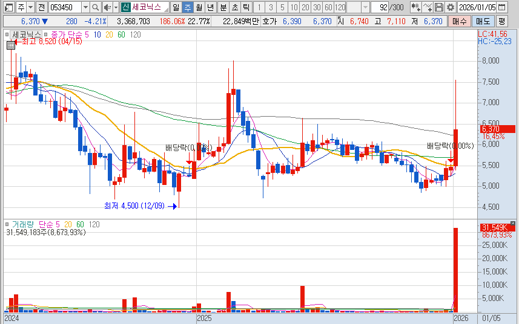
Task: Click the 거래량 volume legend label
Action: pyautogui.click(x=23, y=224)
